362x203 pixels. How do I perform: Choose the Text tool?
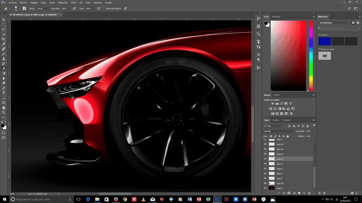click(4, 93)
